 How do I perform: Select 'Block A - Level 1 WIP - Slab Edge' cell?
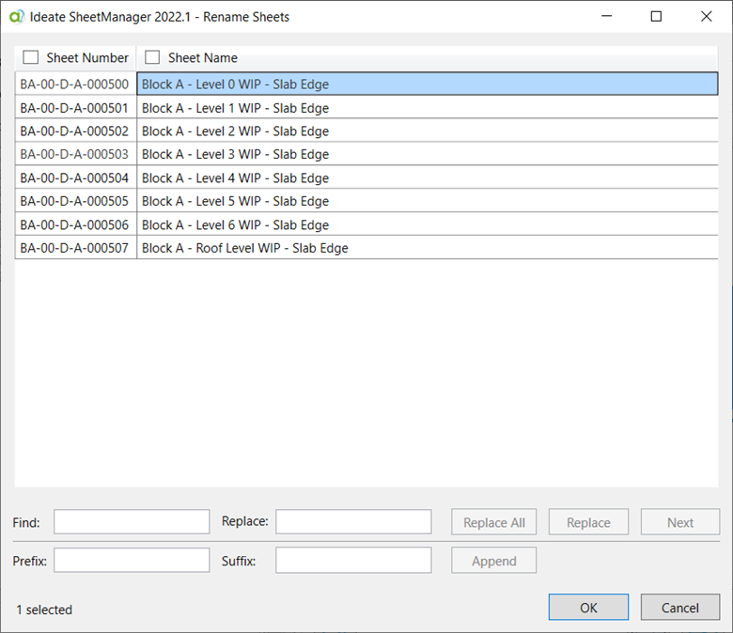[428, 107]
